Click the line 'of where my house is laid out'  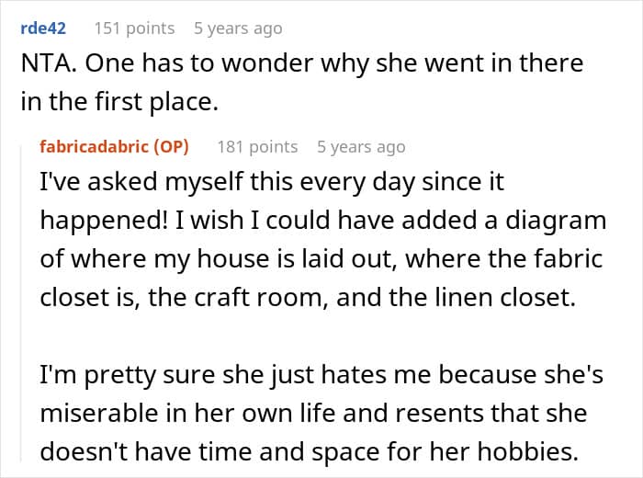tap(321, 259)
